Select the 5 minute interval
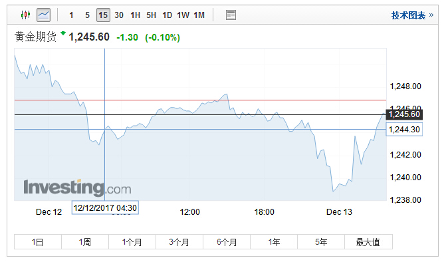Screen dimensions: 446x262 (x=87, y=15)
